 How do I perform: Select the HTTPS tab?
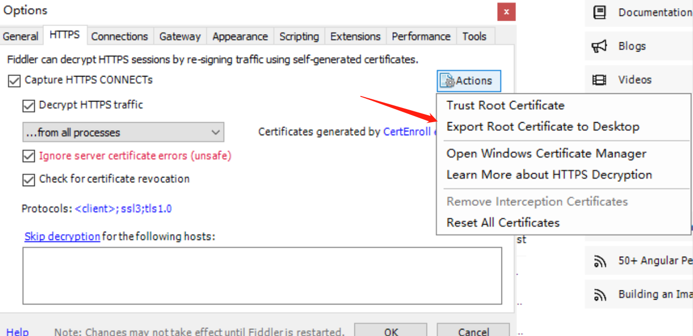coord(65,35)
